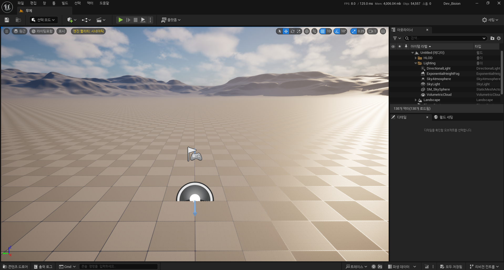The width and height of the screenshot is (504, 270).
Task: Click the content browse icon beside save
Action: coord(18,20)
